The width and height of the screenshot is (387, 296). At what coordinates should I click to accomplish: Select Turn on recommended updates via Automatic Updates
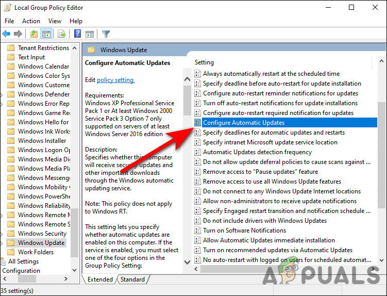(278, 250)
